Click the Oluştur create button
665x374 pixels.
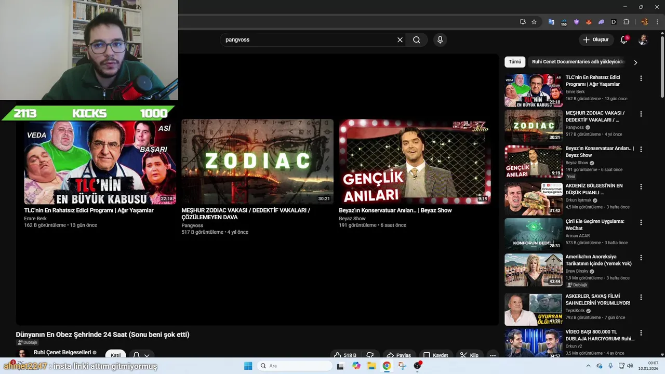click(x=595, y=40)
